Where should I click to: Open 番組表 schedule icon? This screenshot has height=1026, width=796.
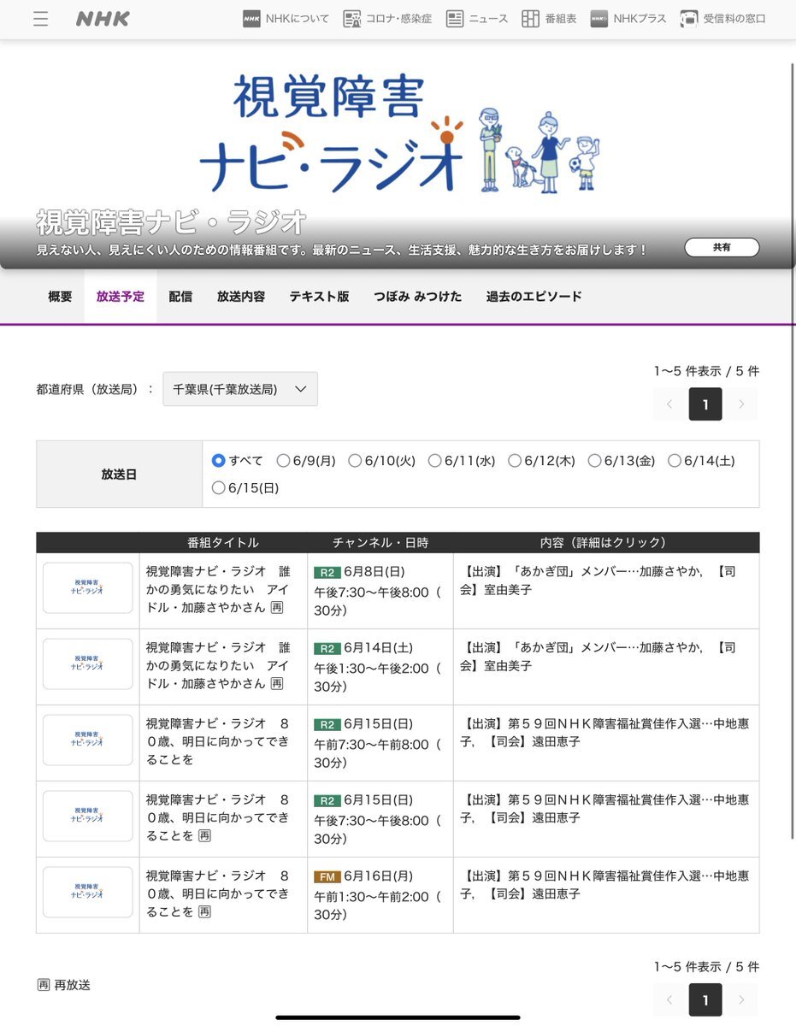pos(530,19)
